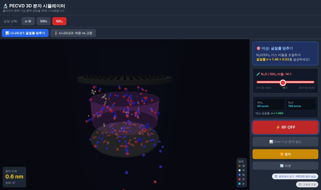The image size is (321, 190).
Task: Click the 범례 legend heading
Action: (x=241, y=161)
